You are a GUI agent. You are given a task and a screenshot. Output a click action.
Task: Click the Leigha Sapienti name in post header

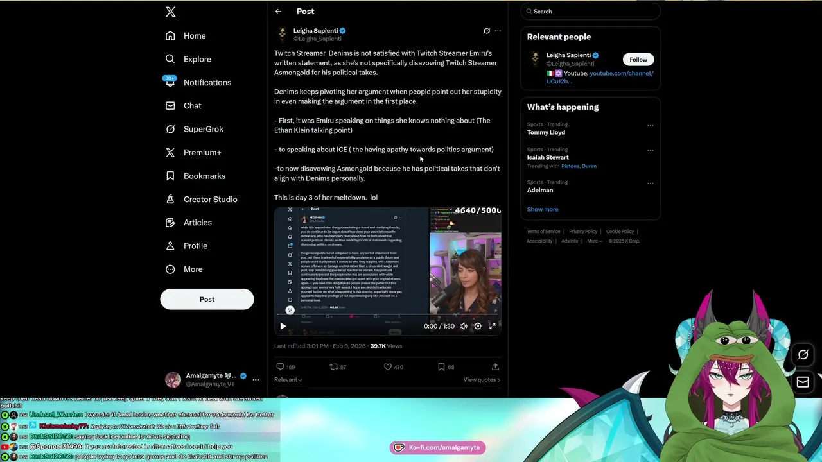pos(315,31)
